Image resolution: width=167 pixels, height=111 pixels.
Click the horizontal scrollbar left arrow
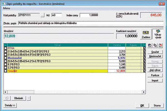6,92
